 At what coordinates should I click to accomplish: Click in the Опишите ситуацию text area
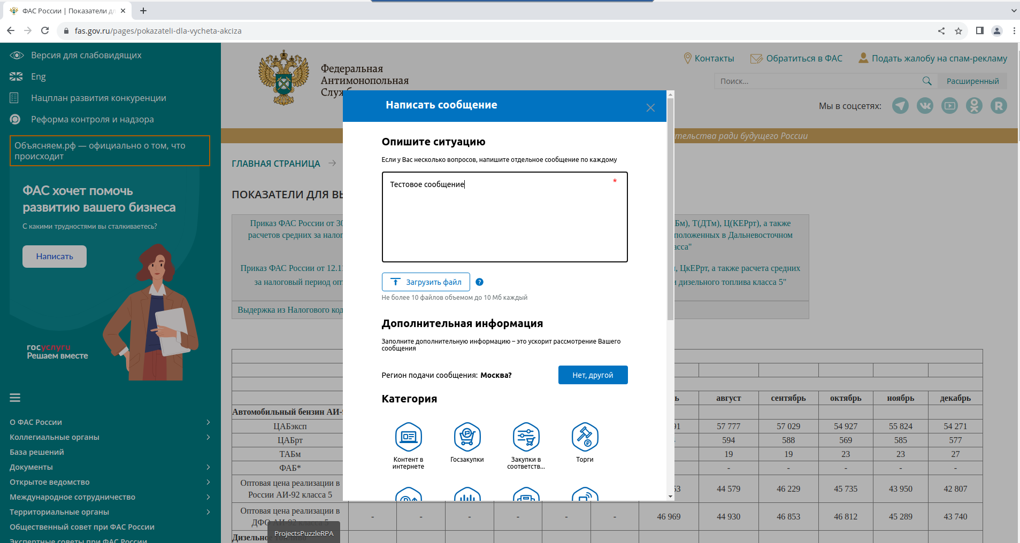(x=504, y=217)
